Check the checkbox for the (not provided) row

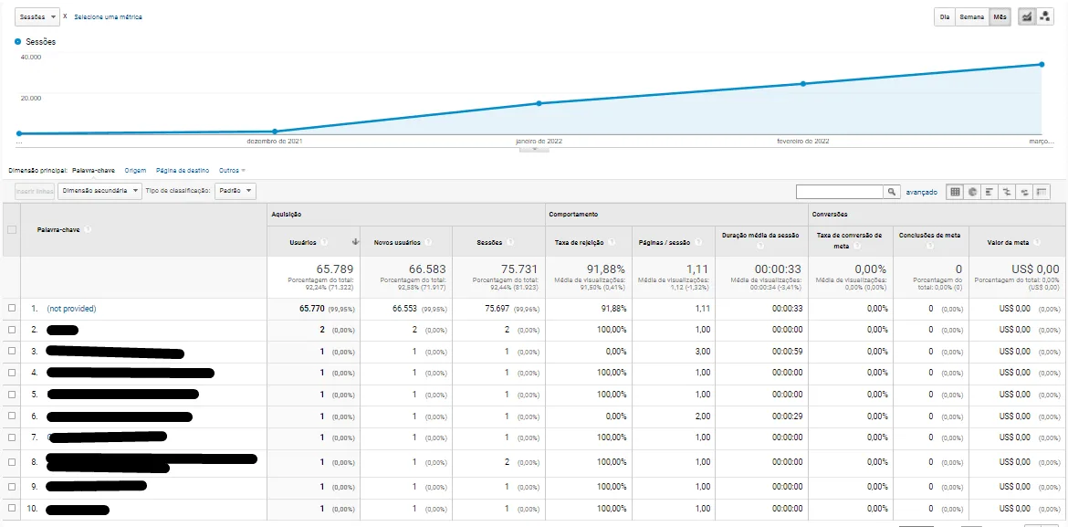coord(13,310)
